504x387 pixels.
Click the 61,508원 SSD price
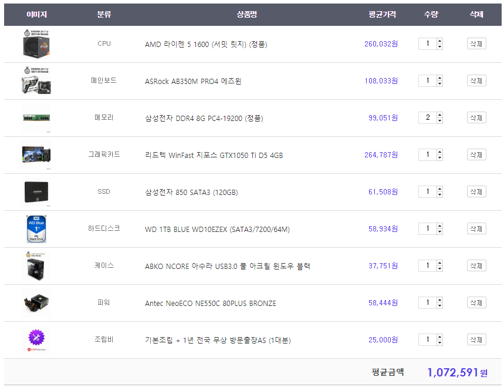pyautogui.click(x=383, y=191)
